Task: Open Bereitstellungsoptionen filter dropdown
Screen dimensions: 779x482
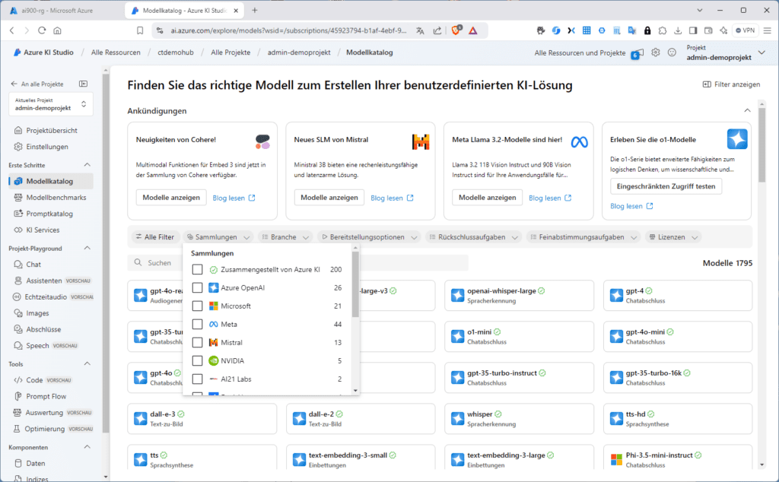Action: pos(369,237)
